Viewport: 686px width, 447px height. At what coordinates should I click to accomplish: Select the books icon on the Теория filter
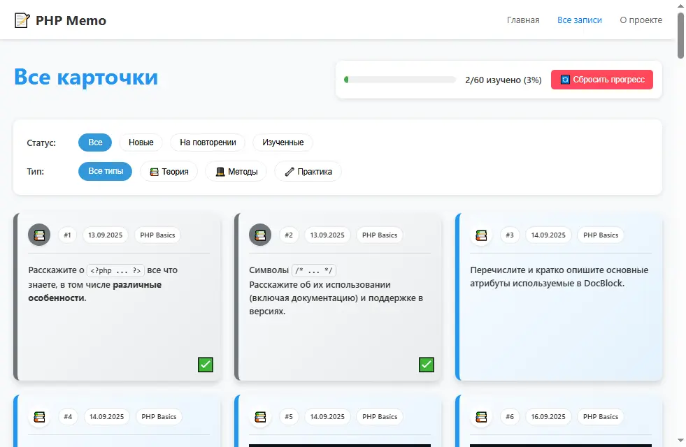point(155,171)
